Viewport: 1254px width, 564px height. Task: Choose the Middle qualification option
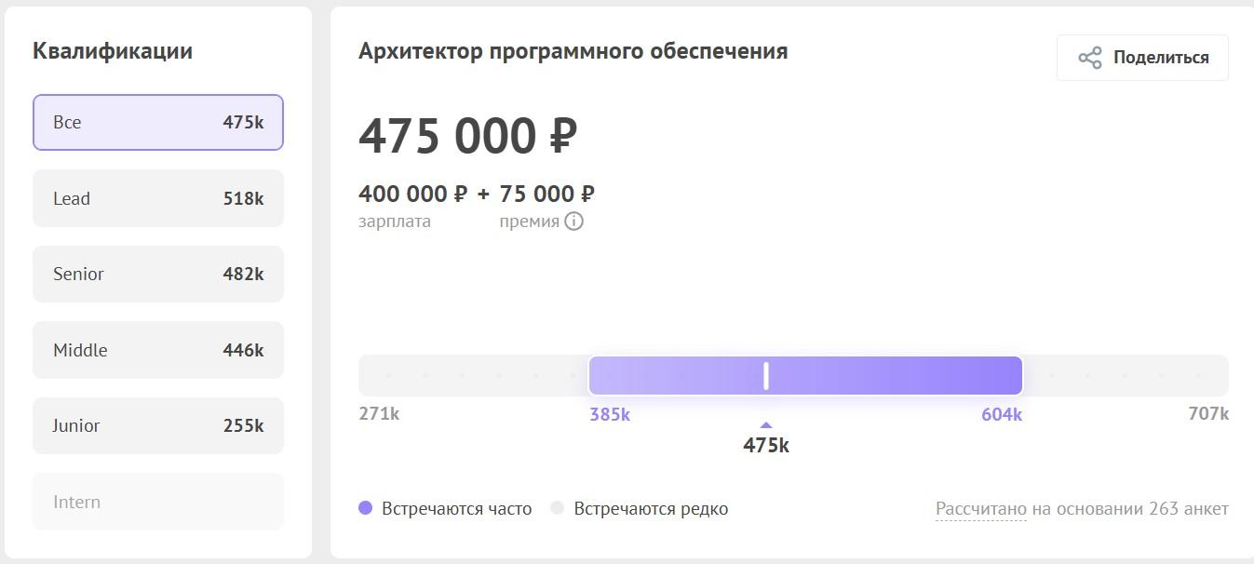(x=158, y=350)
